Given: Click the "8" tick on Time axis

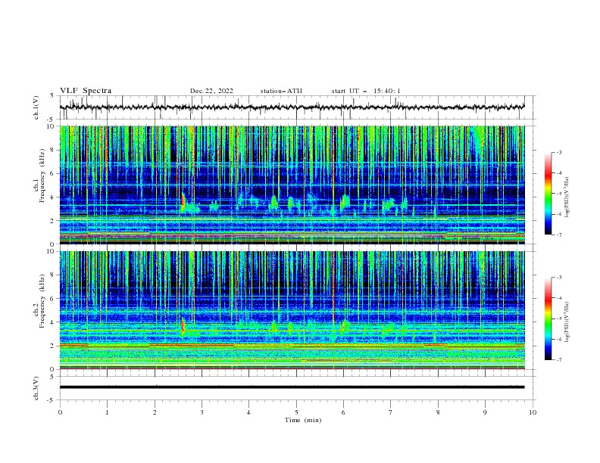Looking at the screenshot, I should coord(438,412).
